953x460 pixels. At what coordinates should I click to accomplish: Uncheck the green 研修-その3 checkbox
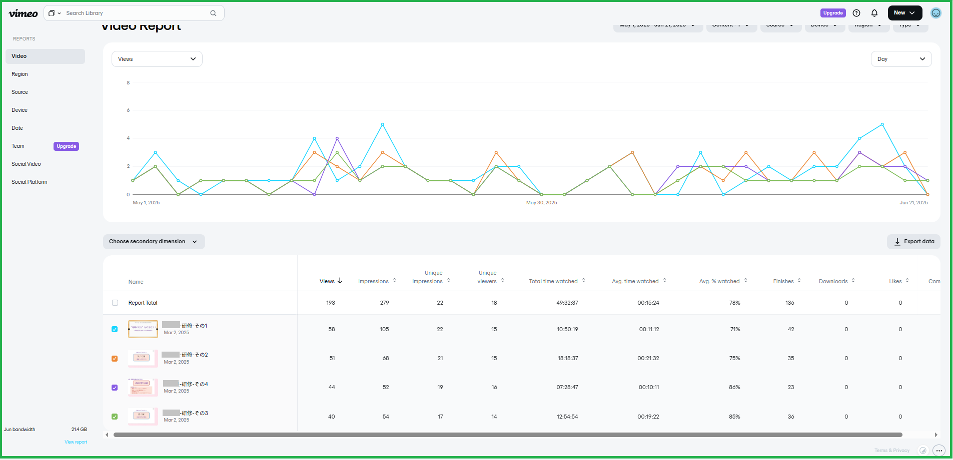[x=115, y=417]
